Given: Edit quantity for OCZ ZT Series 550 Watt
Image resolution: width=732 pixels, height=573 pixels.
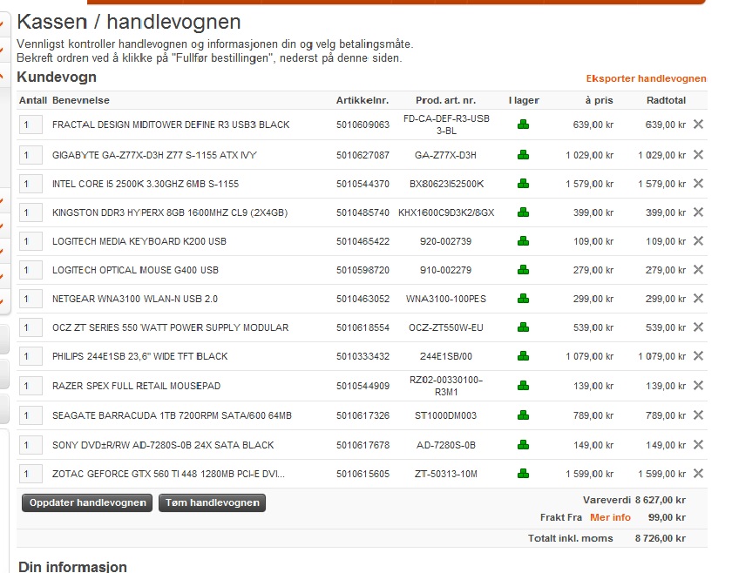Looking at the screenshot, I should 30,327.
